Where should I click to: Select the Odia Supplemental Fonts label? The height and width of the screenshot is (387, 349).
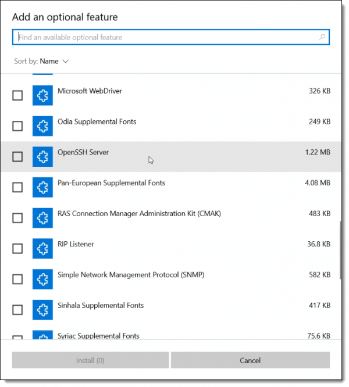(97, 121)
